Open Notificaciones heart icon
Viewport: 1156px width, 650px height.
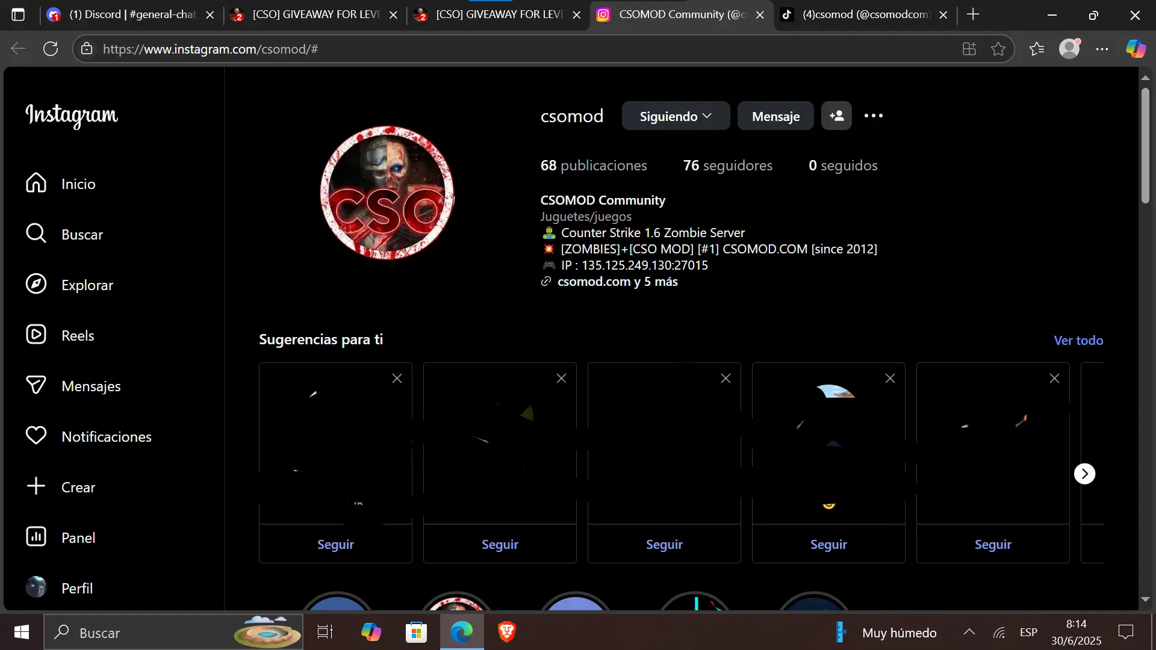tap(36, 436)
